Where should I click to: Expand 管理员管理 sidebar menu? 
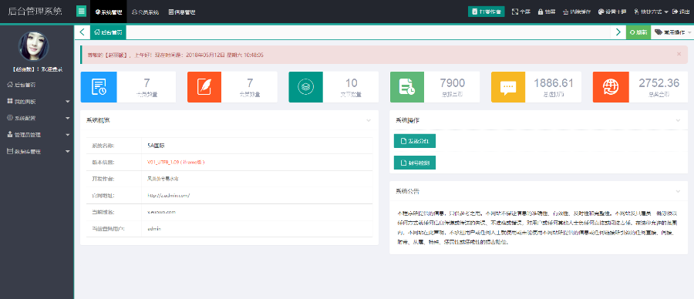(37, 135)
